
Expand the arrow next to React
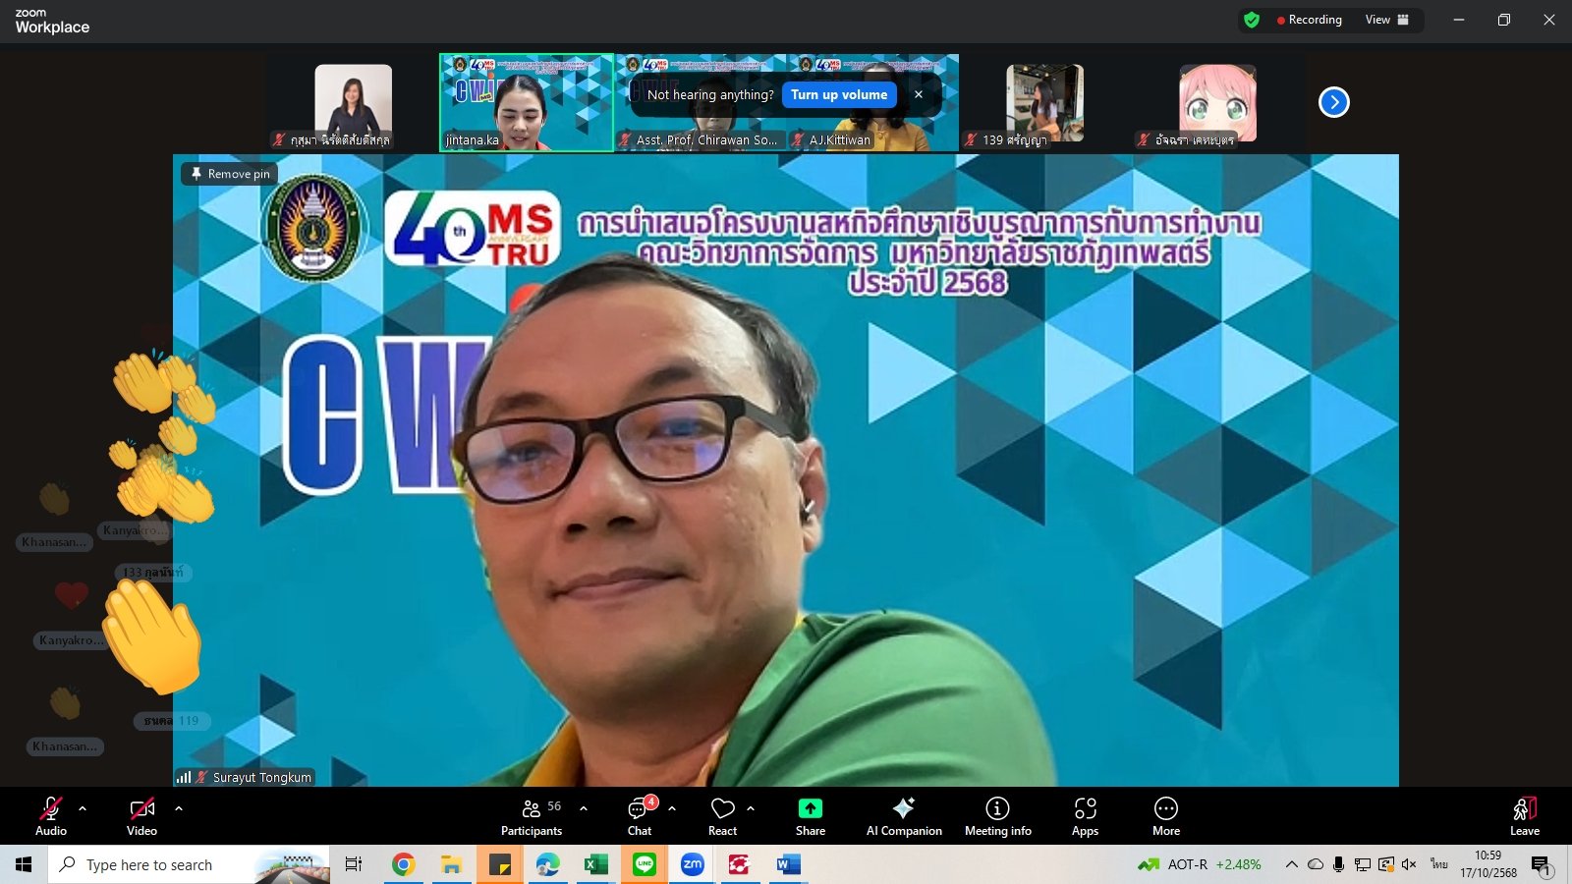[x=751, y=808]
